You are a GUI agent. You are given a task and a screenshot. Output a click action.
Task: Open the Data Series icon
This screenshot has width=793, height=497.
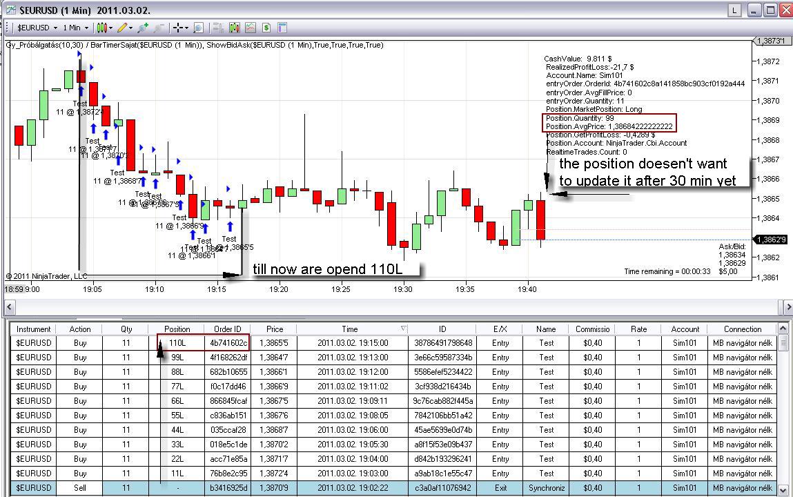pyautogui.click(x=234, y=28)
